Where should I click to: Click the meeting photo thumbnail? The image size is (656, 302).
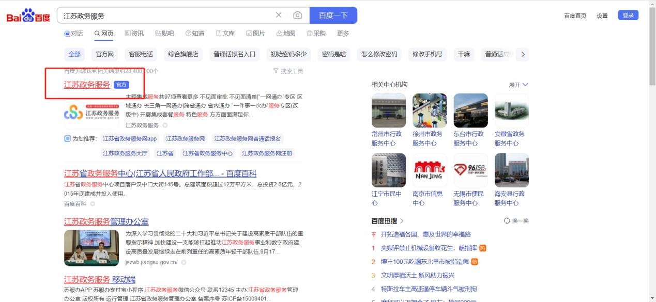click(x=91, y=248)
